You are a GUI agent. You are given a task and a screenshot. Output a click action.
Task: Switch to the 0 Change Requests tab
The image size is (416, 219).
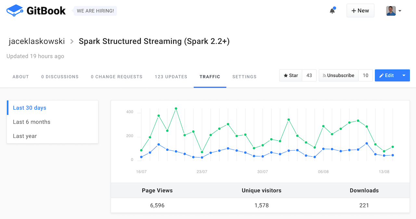pos(117,77)
